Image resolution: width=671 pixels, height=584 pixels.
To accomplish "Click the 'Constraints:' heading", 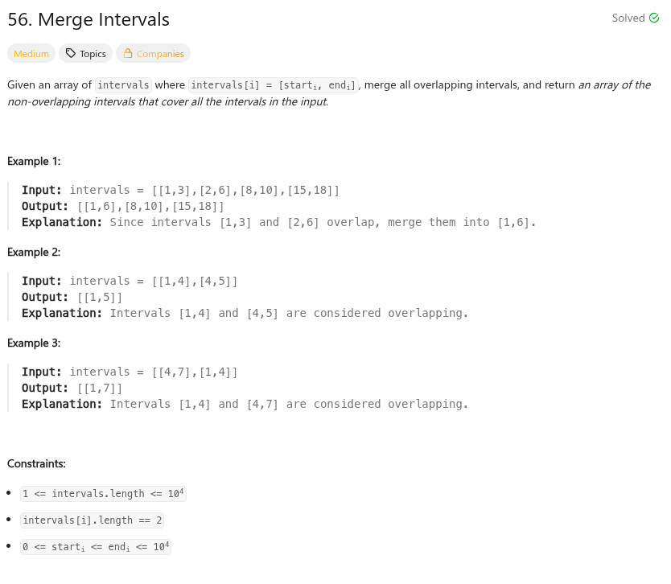I will coord(36,463).
